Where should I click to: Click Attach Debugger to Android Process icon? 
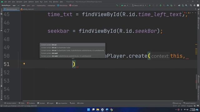pyautogui.click(x=171, y=6)
